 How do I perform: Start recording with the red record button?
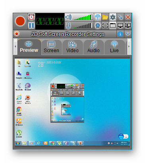[20, 21]
